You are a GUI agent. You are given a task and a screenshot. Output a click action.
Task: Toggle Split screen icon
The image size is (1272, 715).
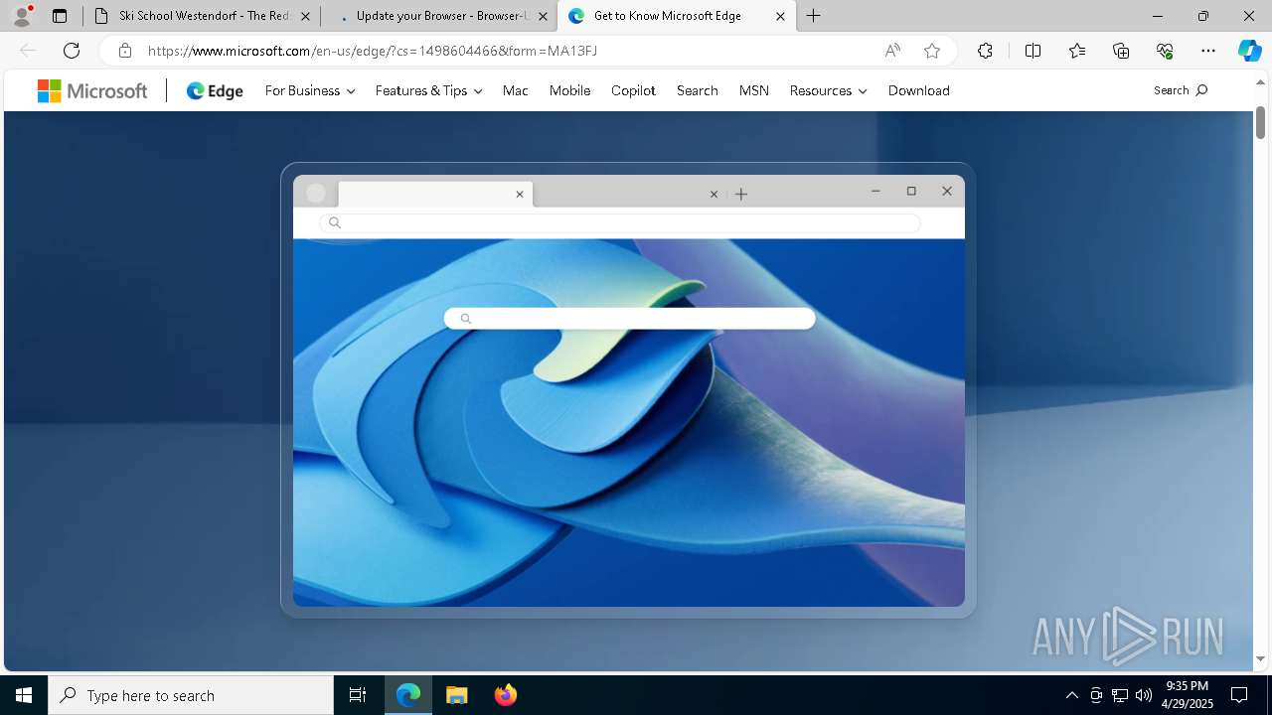pyautogui.click(x=1033, y=51)
